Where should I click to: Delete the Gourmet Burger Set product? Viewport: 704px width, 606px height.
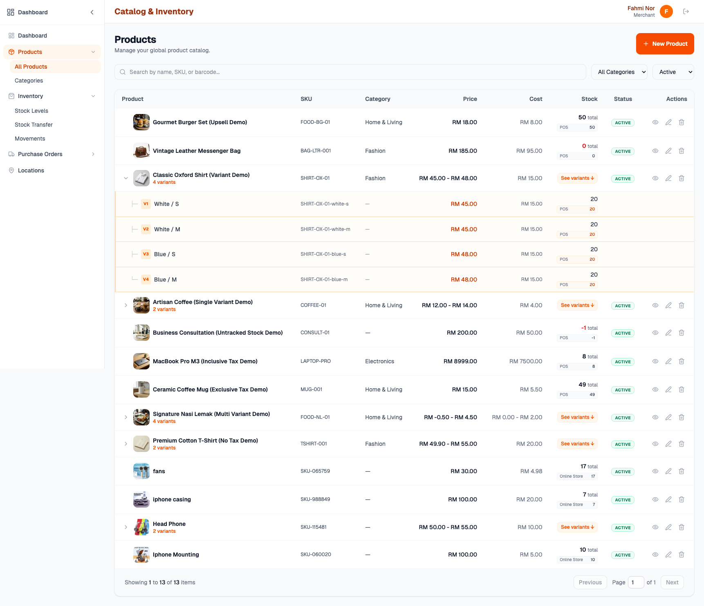tap(682, 122)
